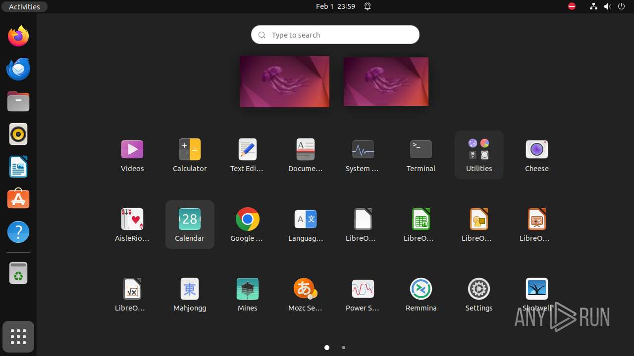Launch Google Chrome
The image size is (634, 356).
247,225
